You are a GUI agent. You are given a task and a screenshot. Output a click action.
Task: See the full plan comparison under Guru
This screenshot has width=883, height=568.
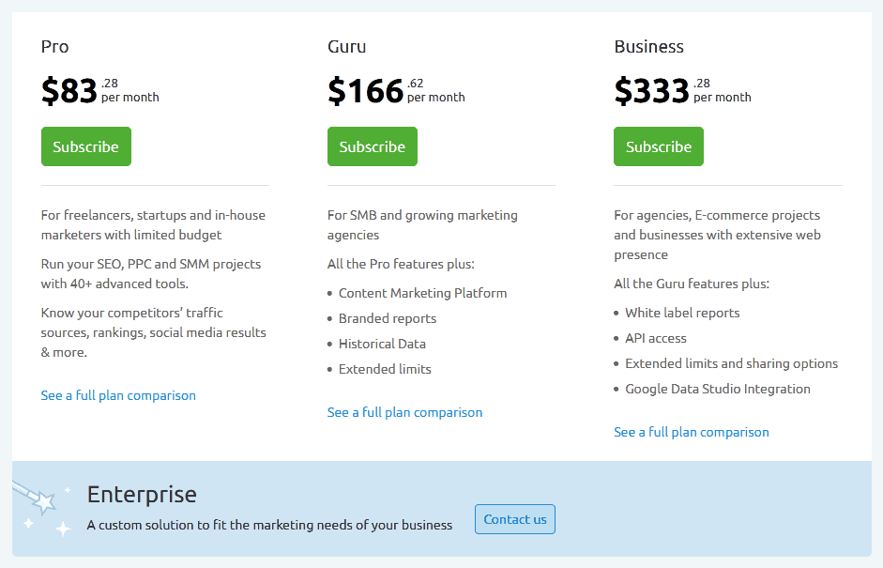coord(404,412)
